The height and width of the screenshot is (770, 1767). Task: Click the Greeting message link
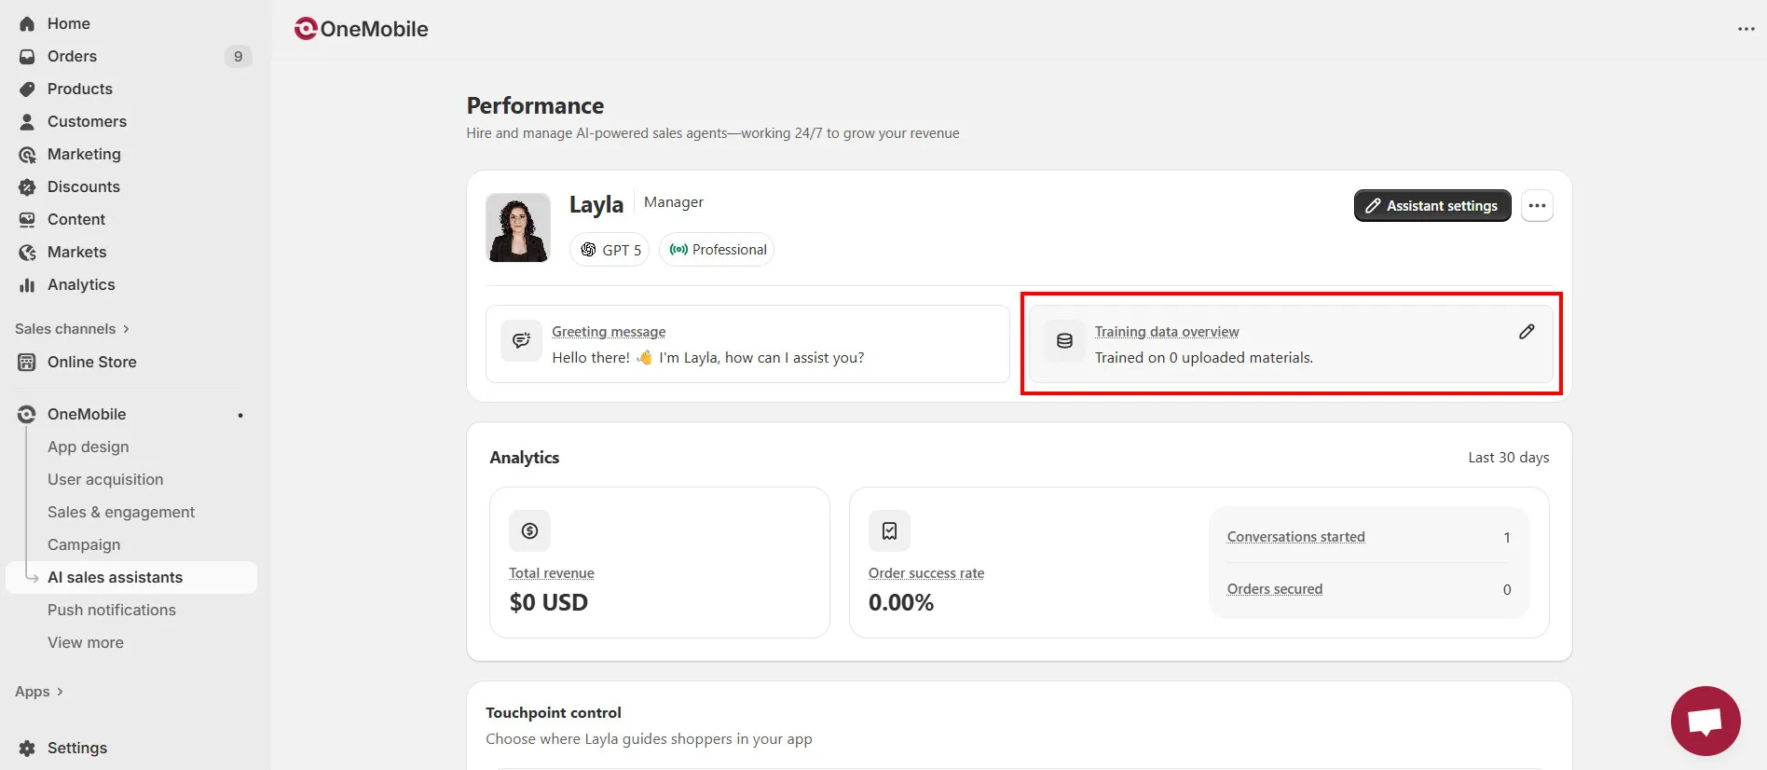(609, 332)
